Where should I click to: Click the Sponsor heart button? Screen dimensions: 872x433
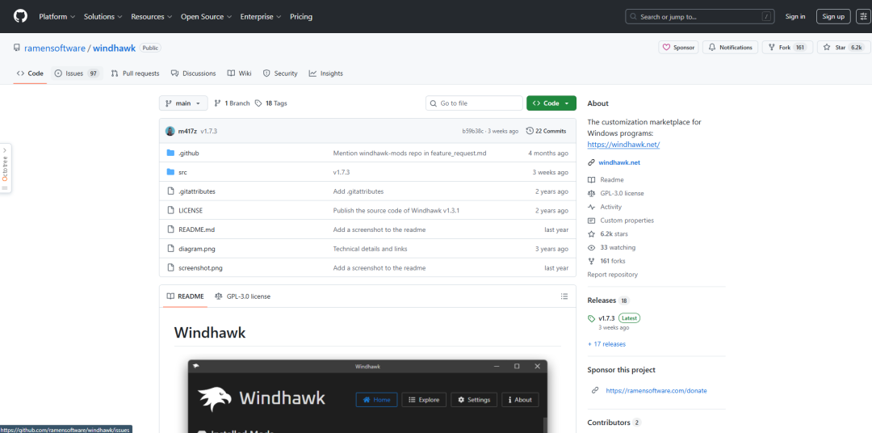[678, 48]
